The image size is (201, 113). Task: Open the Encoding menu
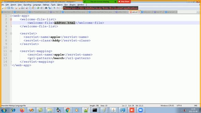[x=27, y=5]
